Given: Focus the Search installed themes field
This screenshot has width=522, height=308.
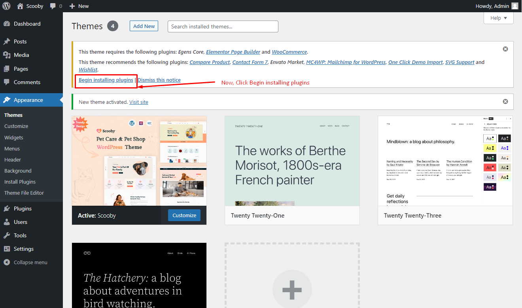Looking at the screenshot, I should 223,26.
